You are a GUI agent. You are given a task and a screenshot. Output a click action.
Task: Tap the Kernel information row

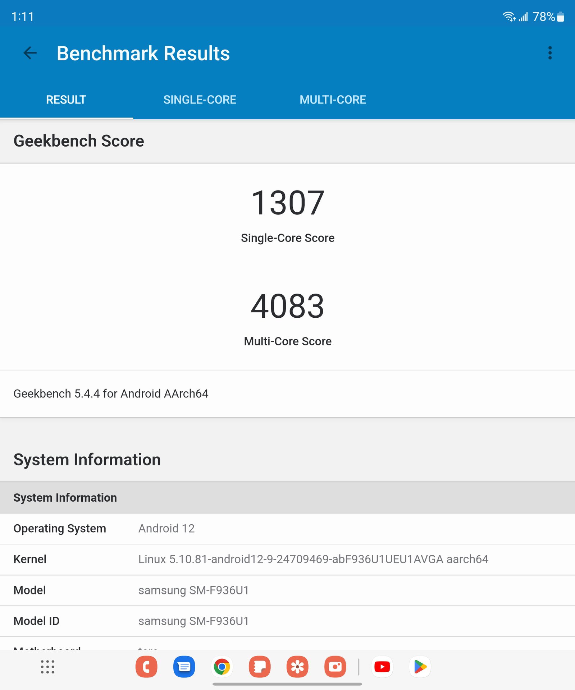[x=287, y=560]
